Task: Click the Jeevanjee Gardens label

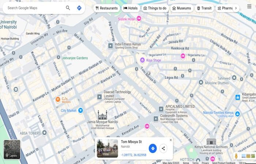Action: [75, 58]
